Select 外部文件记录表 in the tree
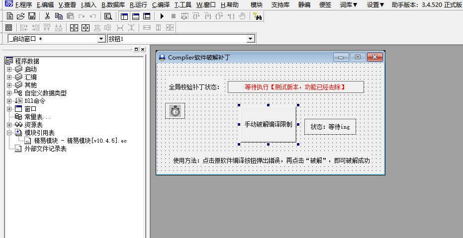Viewport: 463px width, 238px height. [x=45, y=149]
